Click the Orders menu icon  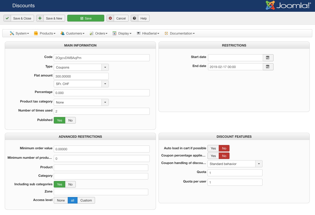[91, 33]
